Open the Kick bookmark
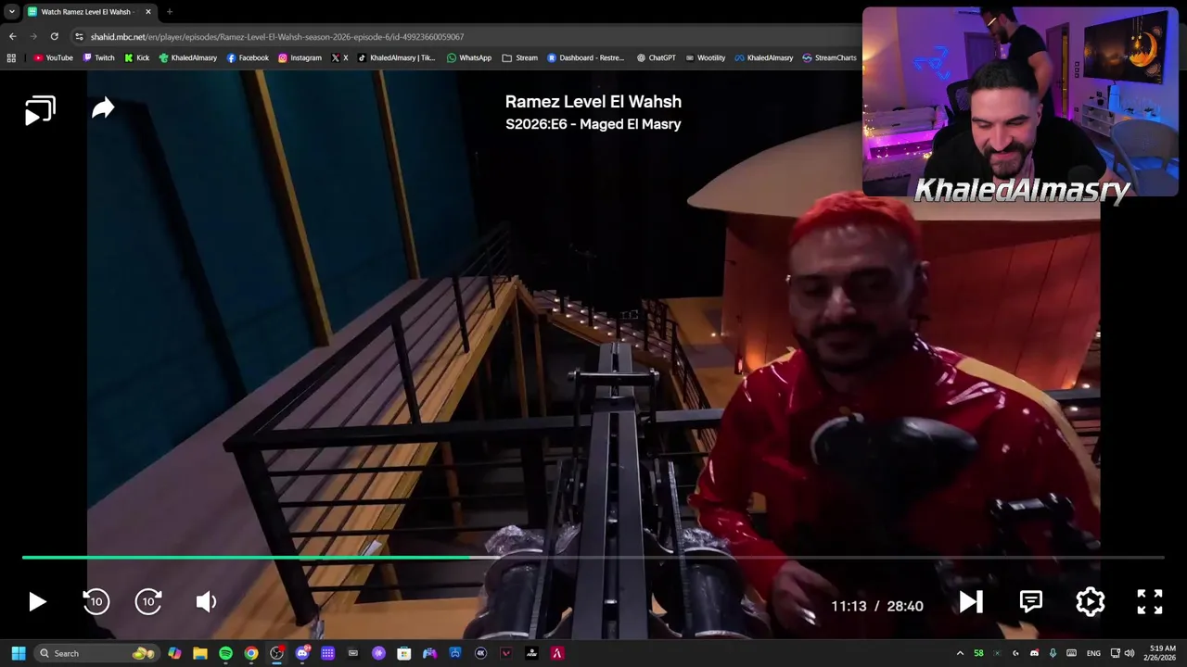The width and height of the screenshot is (1187, 667). point(136,57)
